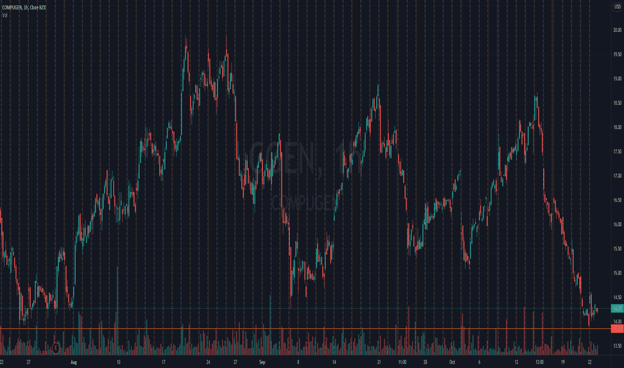This screenshot has width=624, height=368.
Task: Select the red price tag on orange line
Action: 617,329
